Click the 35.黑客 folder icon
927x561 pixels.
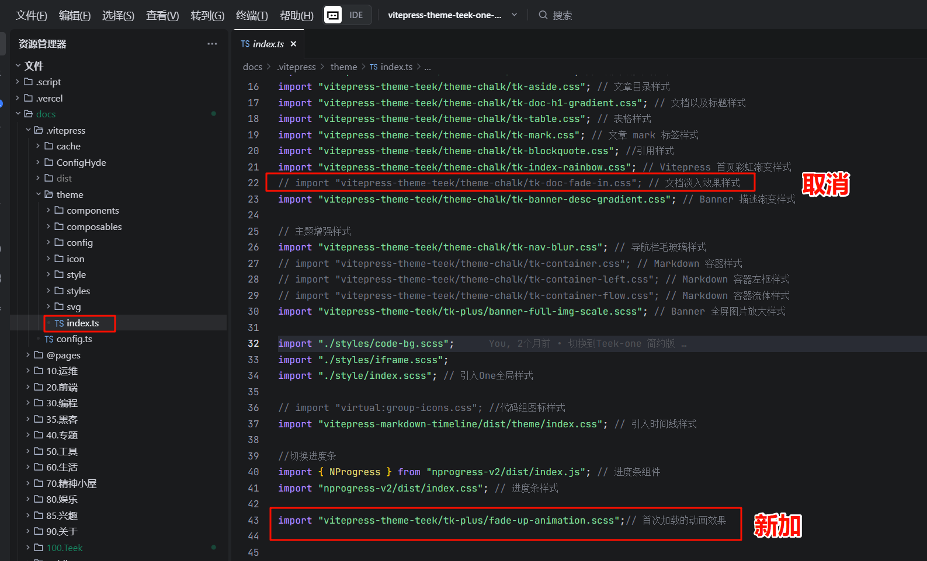coord(39,419)
